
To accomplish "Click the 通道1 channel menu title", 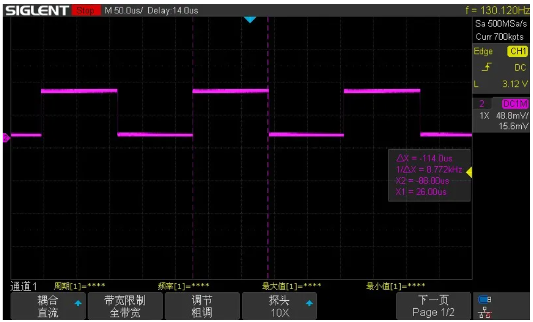I will point(23,286).
